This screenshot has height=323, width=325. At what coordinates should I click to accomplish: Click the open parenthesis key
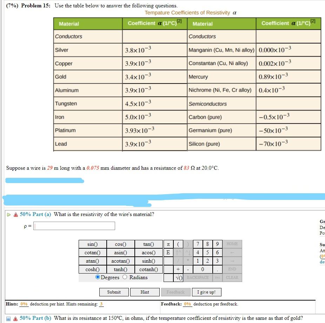click(177, 244)
